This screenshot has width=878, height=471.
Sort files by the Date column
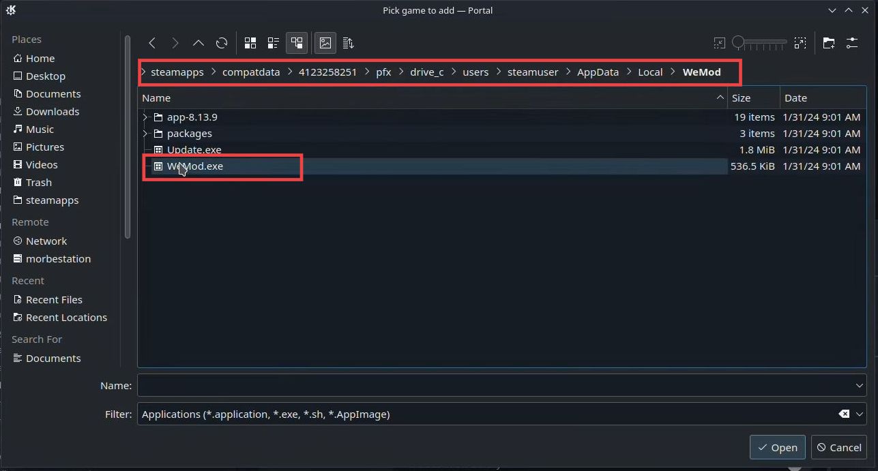(x=823, y=98)
